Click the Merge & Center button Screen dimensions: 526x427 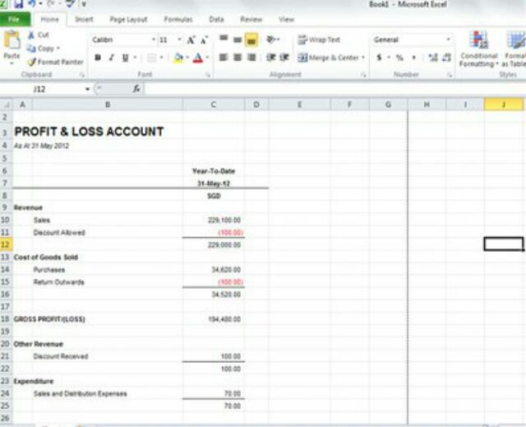(x=330, y=58)
